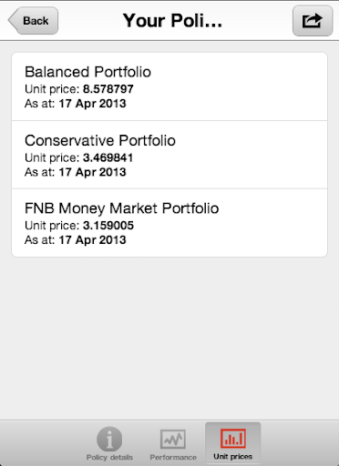Screen dimensions: 339x466
Task: Click the Your Poli... title text
Action: pyautogui.click(x=172, y=21)
